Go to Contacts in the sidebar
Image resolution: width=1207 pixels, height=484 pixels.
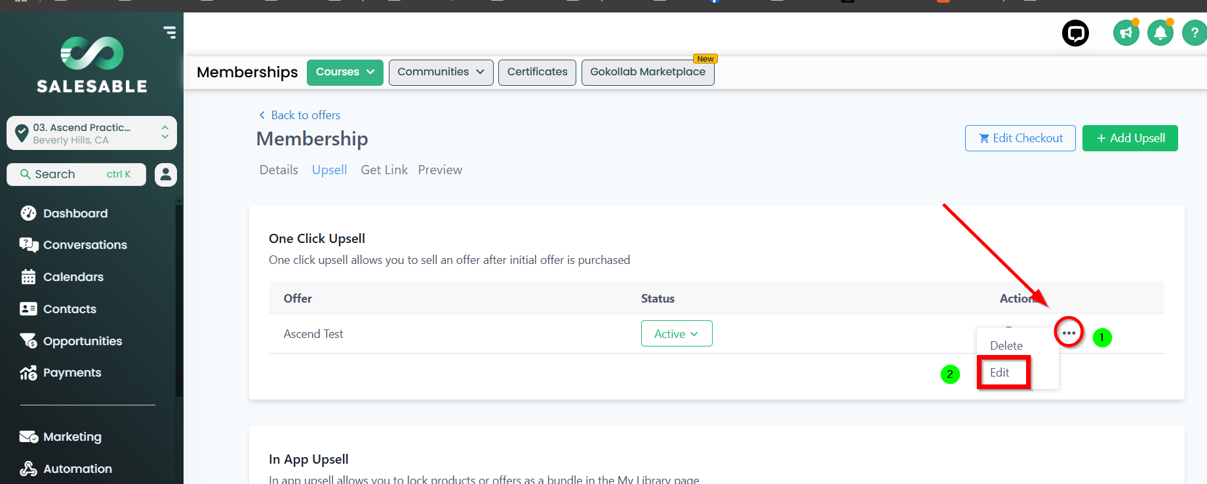[x=69, y=308]
